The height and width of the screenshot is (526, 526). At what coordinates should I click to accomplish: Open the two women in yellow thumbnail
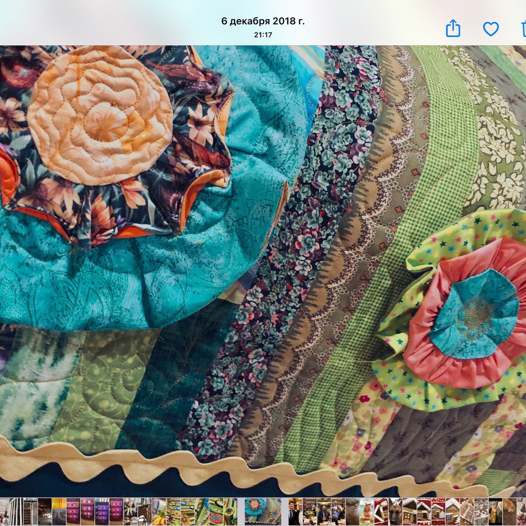495,511
